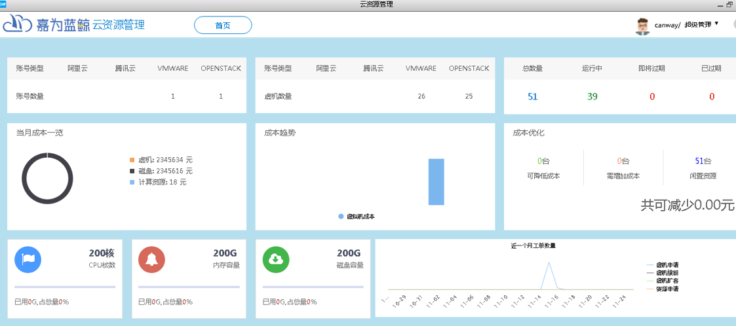Toggle 虚机申请 series in chart legend
736x326 pixels.
tap(667, 265)
